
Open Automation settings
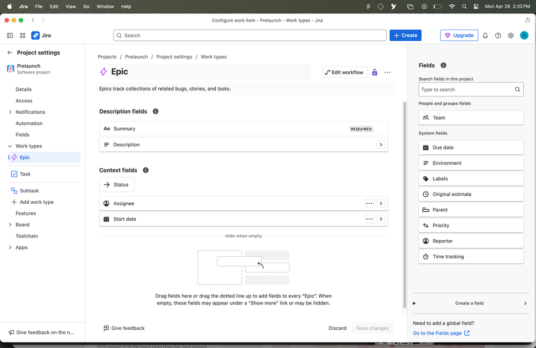[x=29, y=124]
